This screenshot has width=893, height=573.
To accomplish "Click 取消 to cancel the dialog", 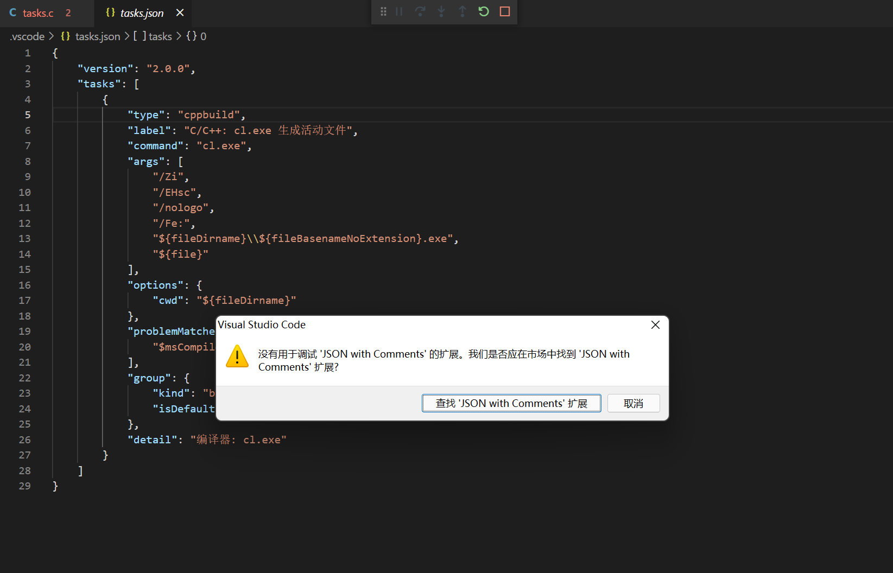I will tap(634, 403).
